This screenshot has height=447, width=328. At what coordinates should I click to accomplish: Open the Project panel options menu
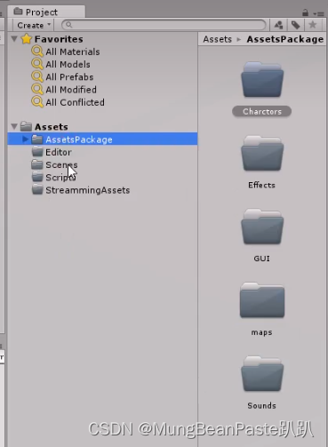(319, 13)
